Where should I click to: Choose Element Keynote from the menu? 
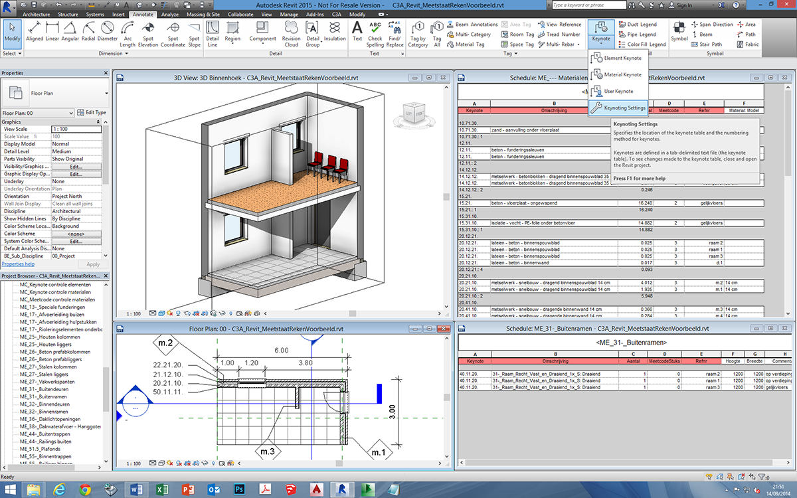[617, 58]
